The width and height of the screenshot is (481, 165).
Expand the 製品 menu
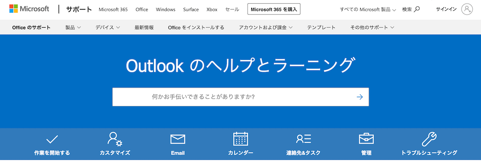(73, 28)
